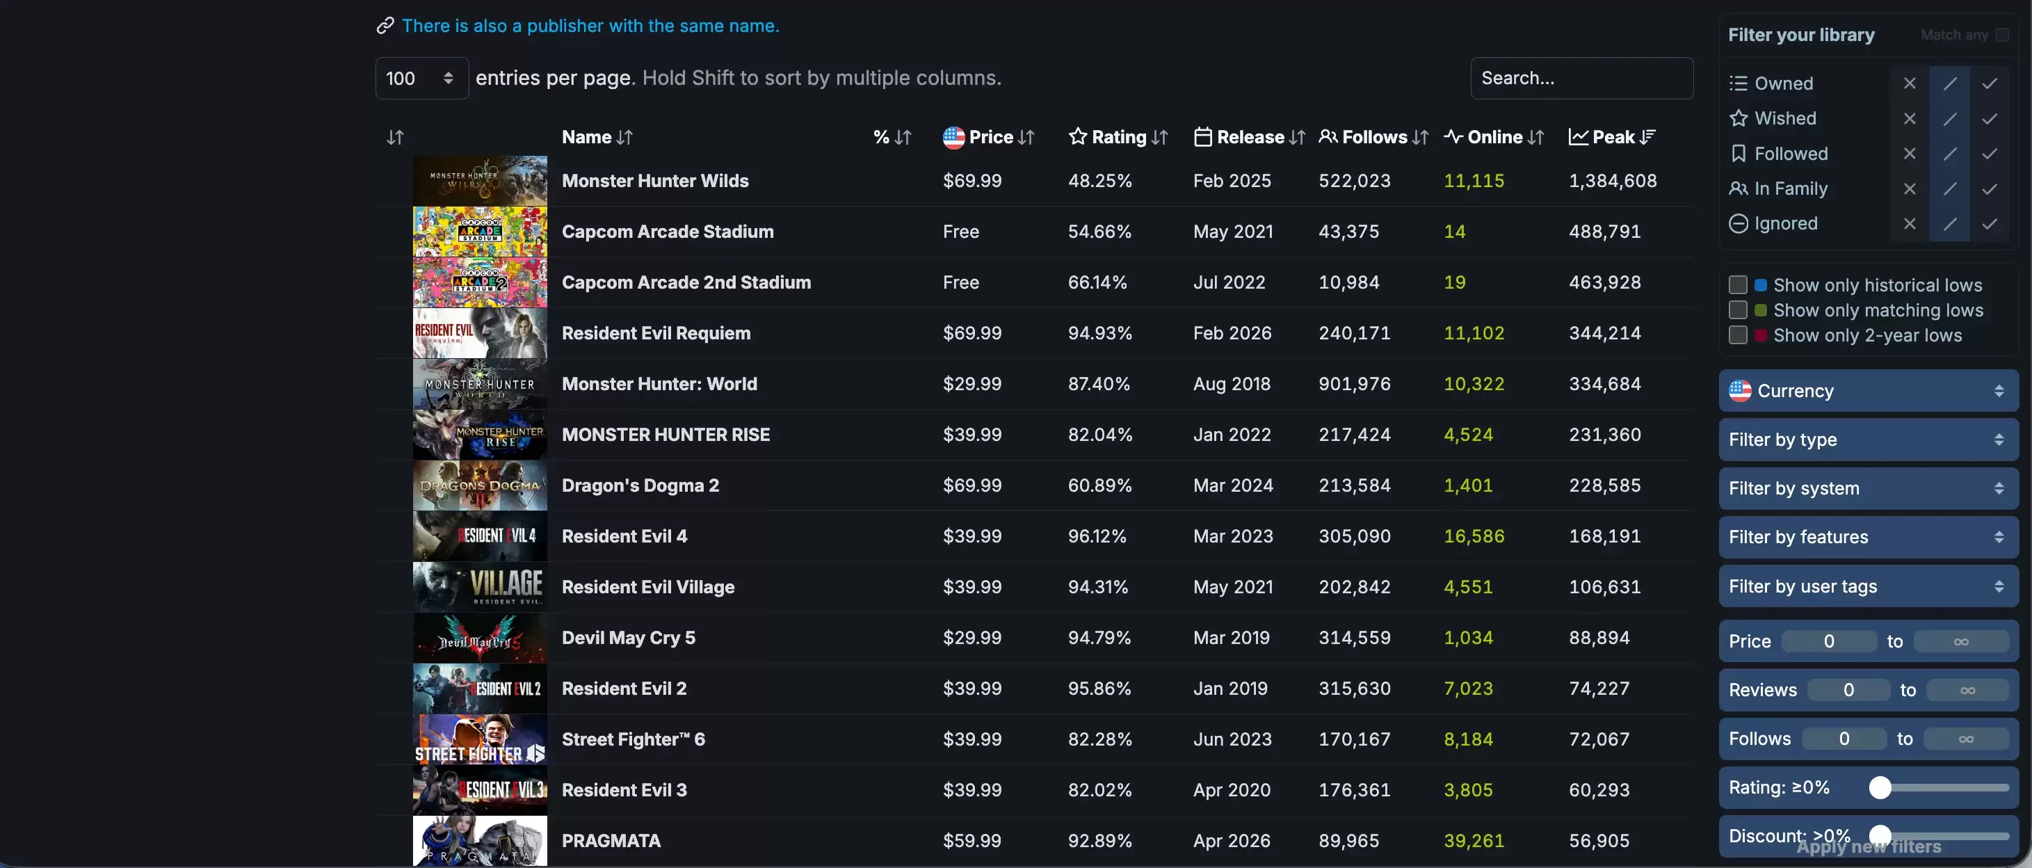Click the X exclude icon for Owned
Screen dimensions: 2032x868
tap(1909, 83)
